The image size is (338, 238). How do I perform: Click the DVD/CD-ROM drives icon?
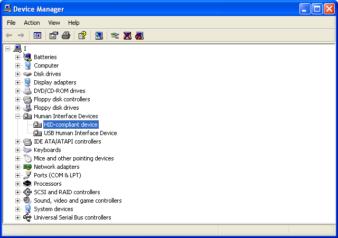(27, 91)
